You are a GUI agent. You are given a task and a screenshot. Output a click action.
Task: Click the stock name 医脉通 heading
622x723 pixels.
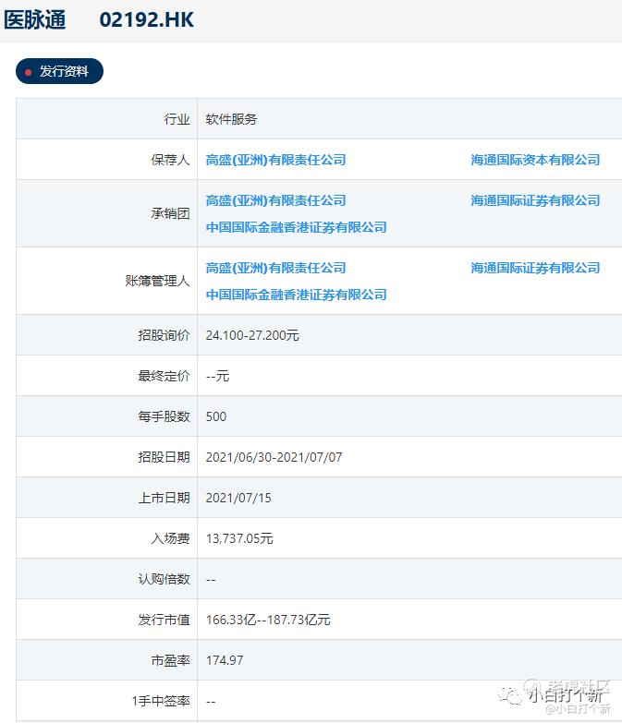(x=34, y=19)
